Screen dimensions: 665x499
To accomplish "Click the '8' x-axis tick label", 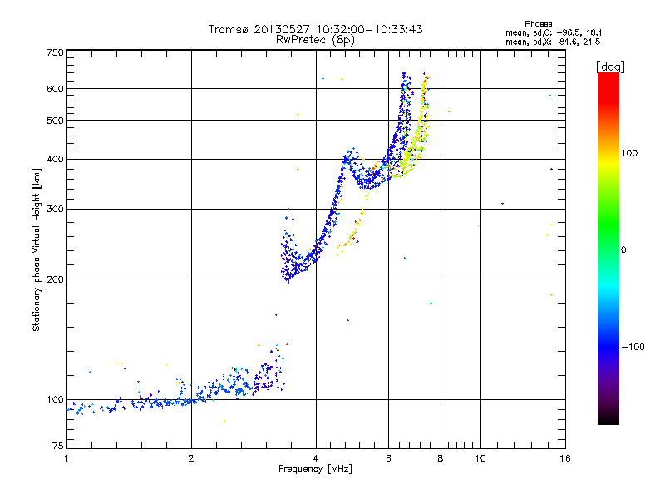I will pyautogui.click(x=441, y=458).
